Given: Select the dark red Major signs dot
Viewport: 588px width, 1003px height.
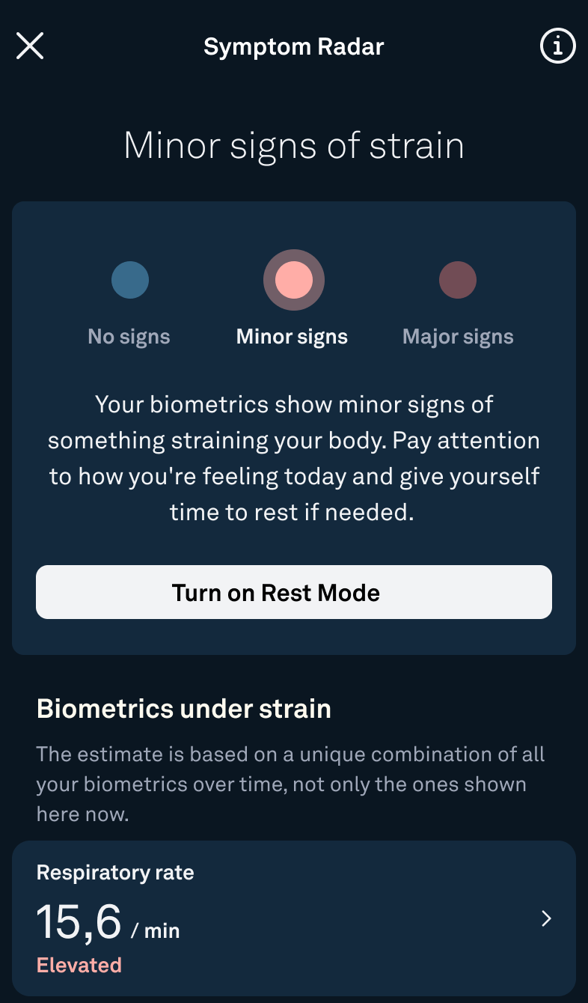Looking at the screenshot, I should 458,281.
